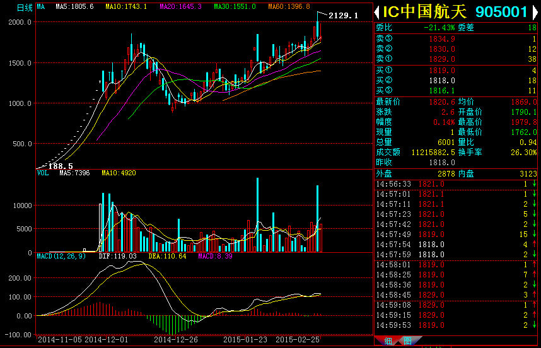Select the 2014-11-05 date label
Image resolution: width=541 pixels, height=348 pixels.
(60, 340)
